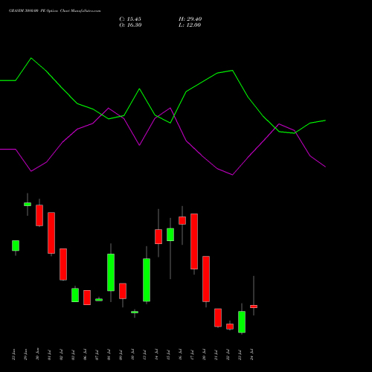372x372 pixels.
Task: Click the low value L: 12.00
Action: (x=190, y=25)
